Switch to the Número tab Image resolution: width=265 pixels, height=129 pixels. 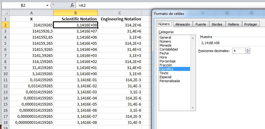[x=164, y=24]
